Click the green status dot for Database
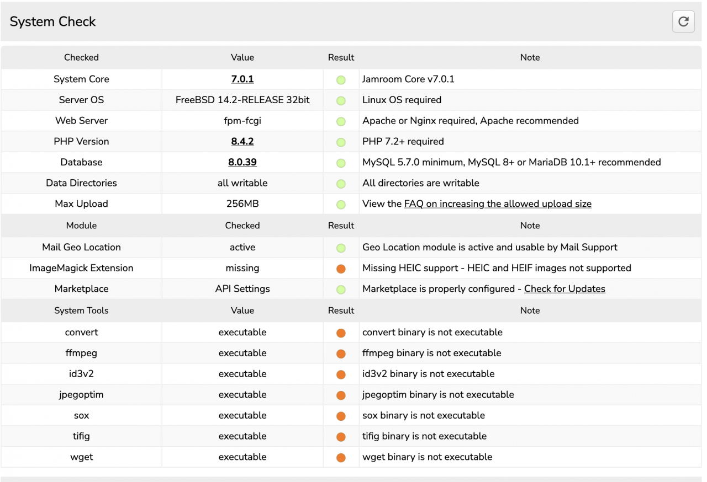The width and height of the screenshot is (707, 482). click(x=341, y=163)
